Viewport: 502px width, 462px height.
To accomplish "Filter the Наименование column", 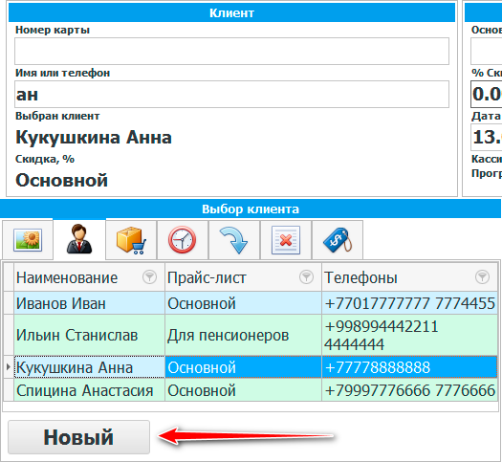I will click(x=149, y=277).
